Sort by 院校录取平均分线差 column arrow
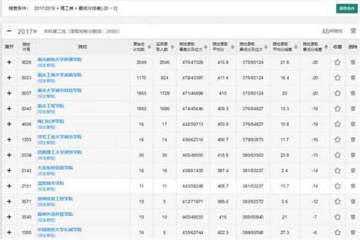 coord(296,47)
